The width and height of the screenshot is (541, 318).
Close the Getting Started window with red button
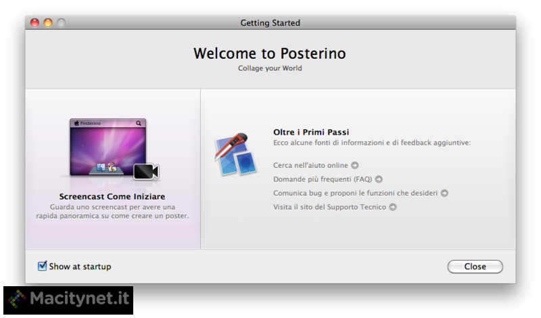[x=35, y=23]
